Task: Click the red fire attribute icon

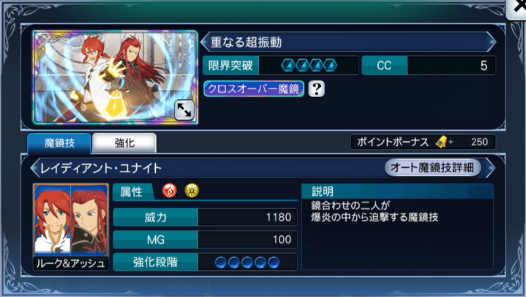Action: [x=170, y=191]
